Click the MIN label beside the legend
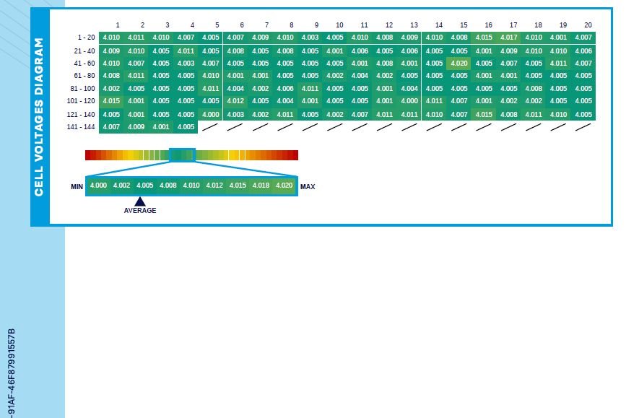The width and height of the screenshot is (639, 418). [x=77, y=186]
